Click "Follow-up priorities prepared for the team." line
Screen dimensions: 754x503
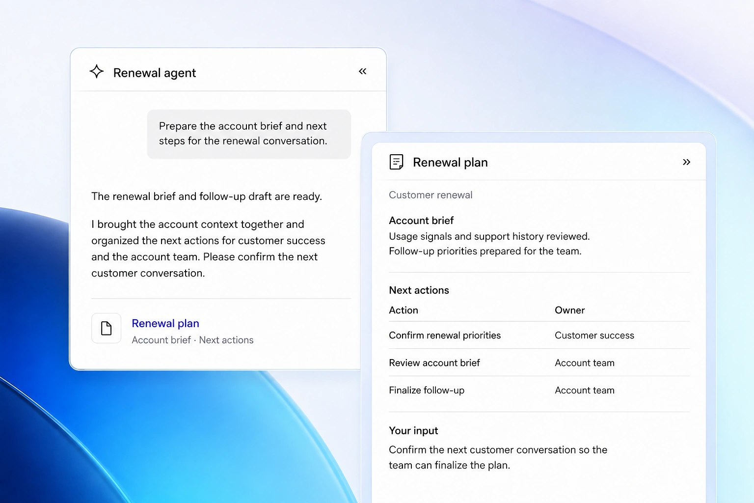pyautogui.click(x=485, y=251)
